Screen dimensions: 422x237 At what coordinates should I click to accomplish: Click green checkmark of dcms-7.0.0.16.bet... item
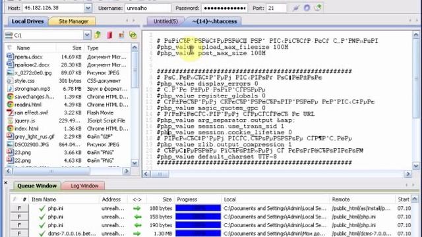pos(42,234)
